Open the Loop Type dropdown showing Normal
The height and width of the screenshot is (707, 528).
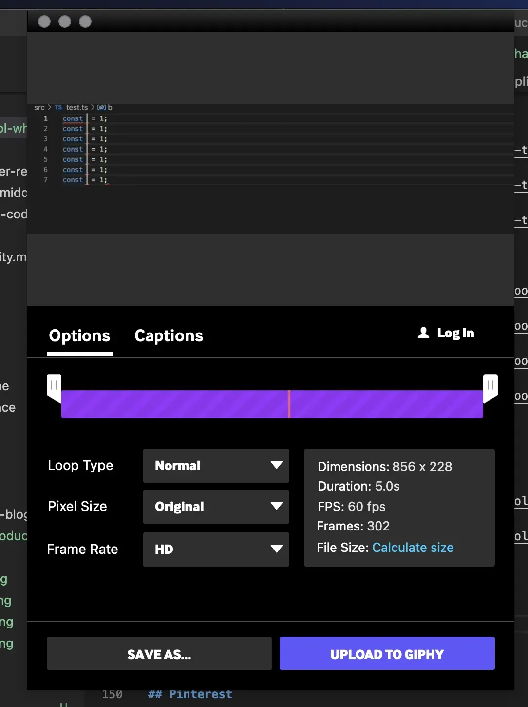[x=216, y=466]
